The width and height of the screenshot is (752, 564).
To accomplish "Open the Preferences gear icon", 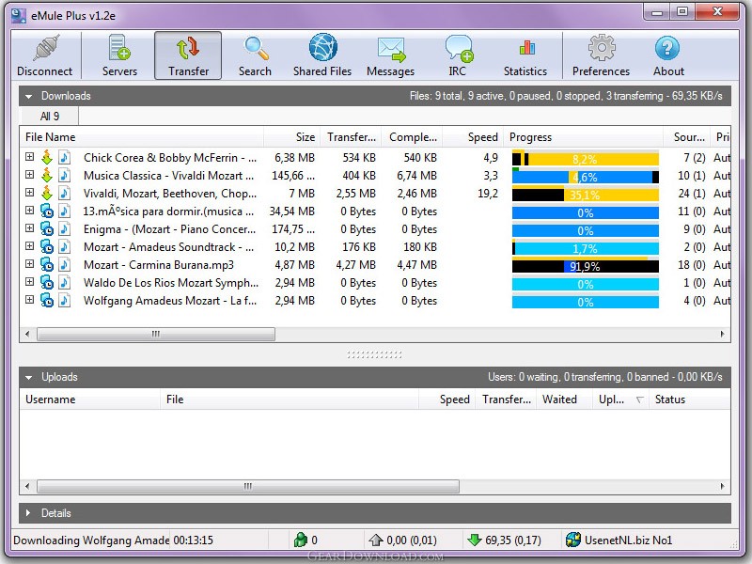I will (x=602, y=48).
